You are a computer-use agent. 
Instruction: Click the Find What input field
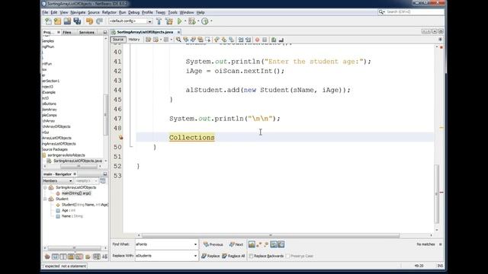[165, 244]
